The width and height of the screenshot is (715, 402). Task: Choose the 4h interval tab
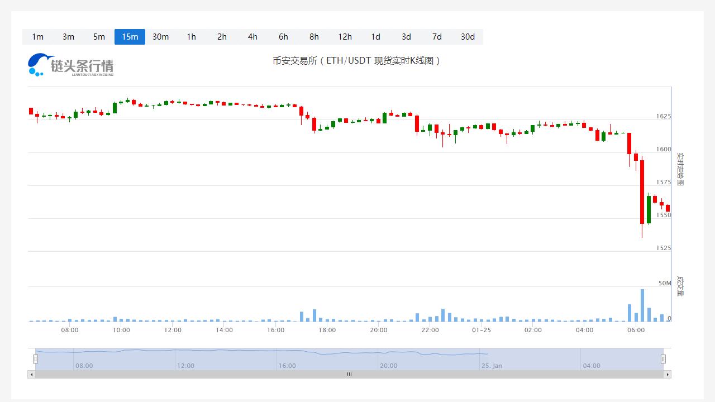pos(252,37)
